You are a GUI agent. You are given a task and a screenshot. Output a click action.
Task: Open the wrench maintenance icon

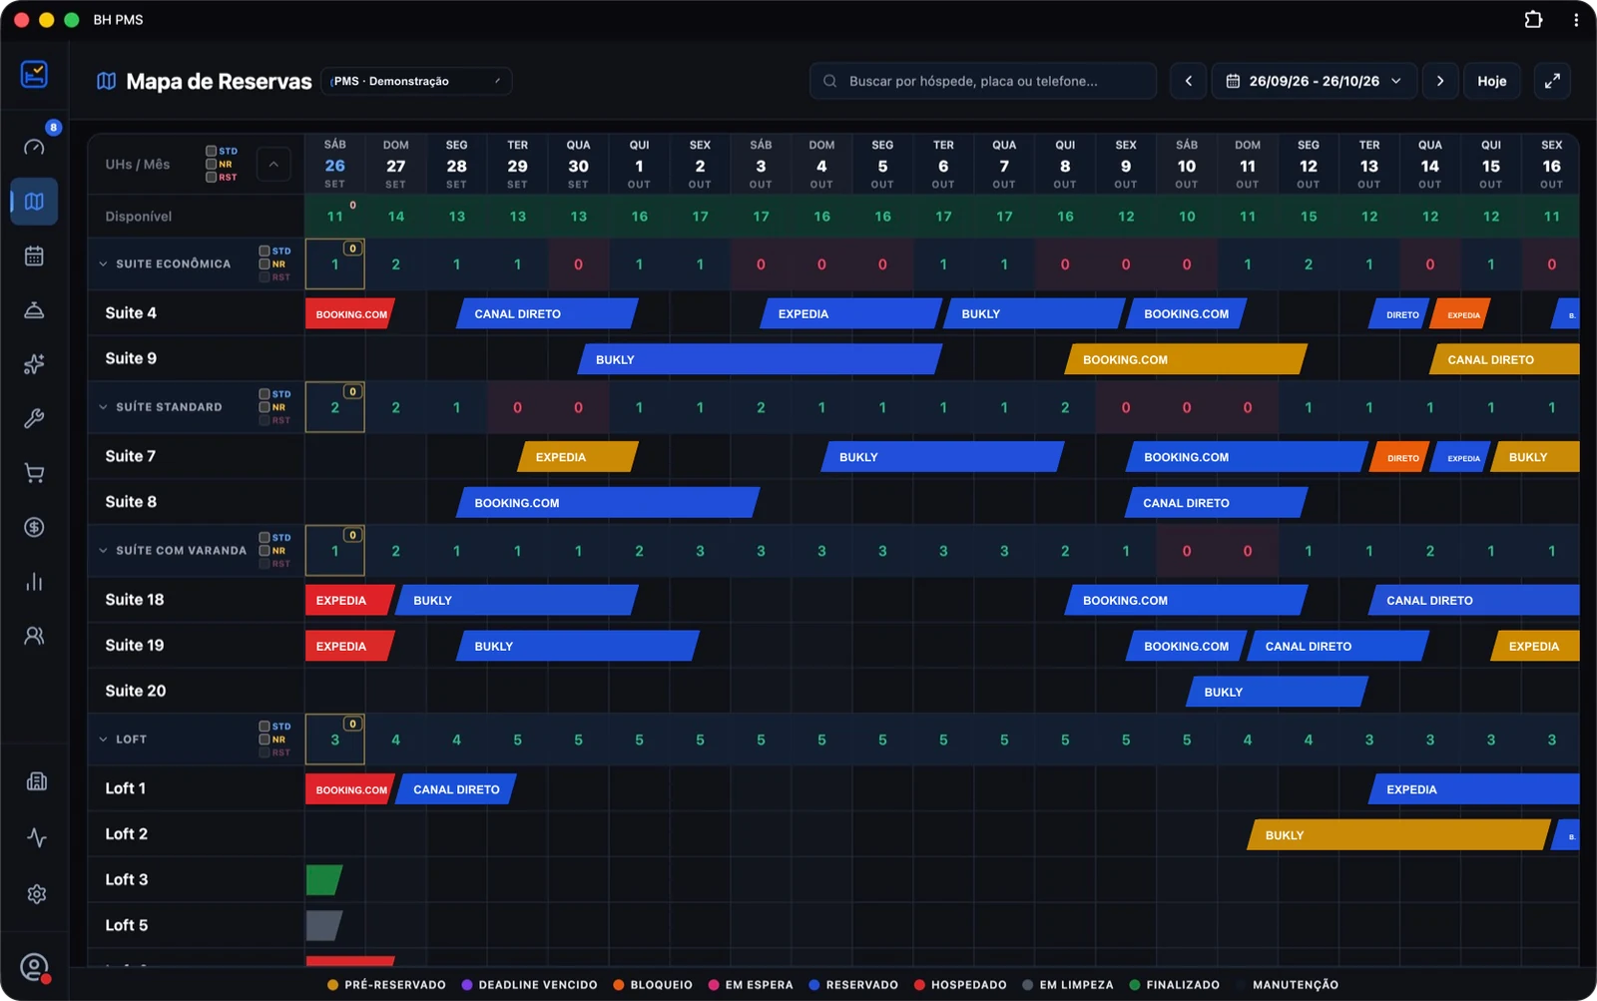click(34, 418)
